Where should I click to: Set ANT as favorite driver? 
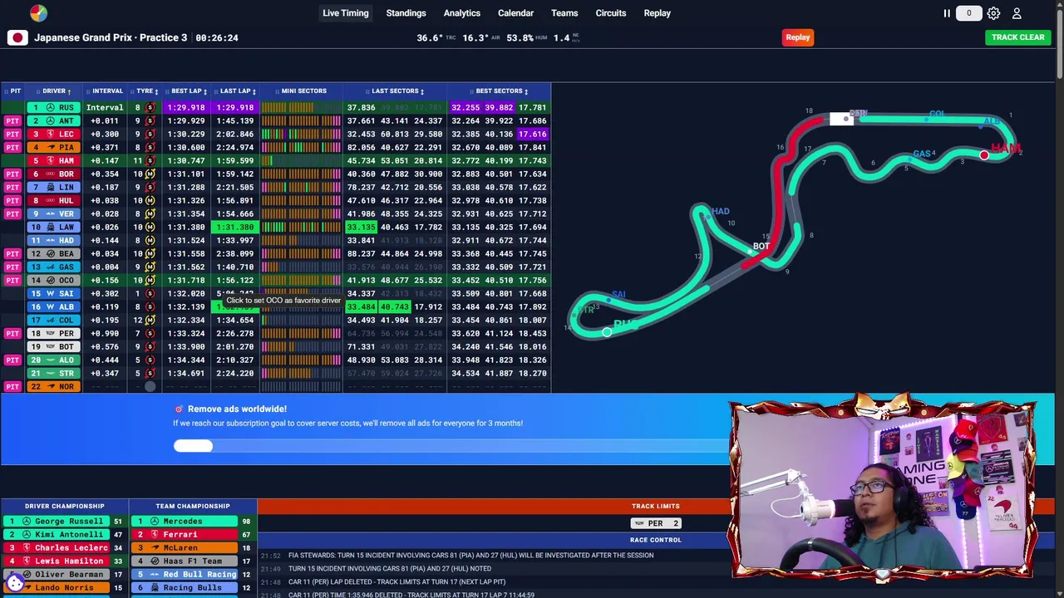click(x=54, y=120)
